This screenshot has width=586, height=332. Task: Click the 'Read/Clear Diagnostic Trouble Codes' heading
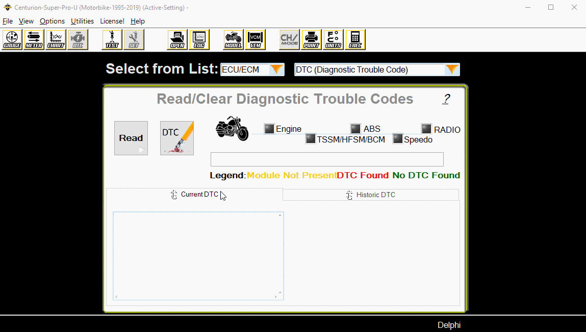[285, 99]
